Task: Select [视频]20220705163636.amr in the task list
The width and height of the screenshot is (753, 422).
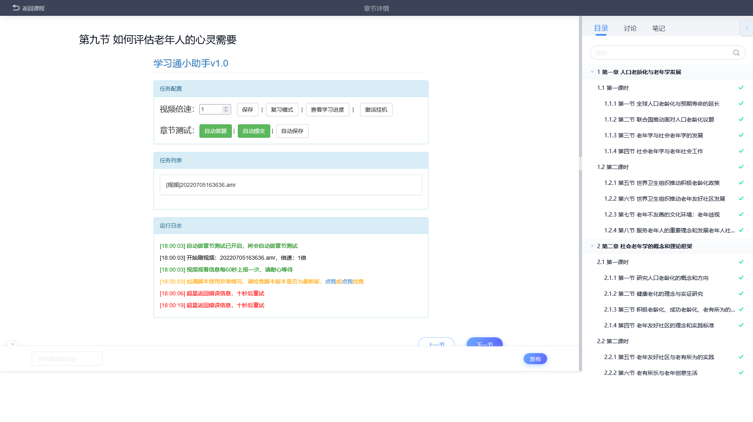Action: pyautogui.click(x=291, y=185)
